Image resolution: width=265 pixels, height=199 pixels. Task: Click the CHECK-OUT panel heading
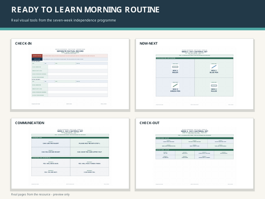[149, 123]
